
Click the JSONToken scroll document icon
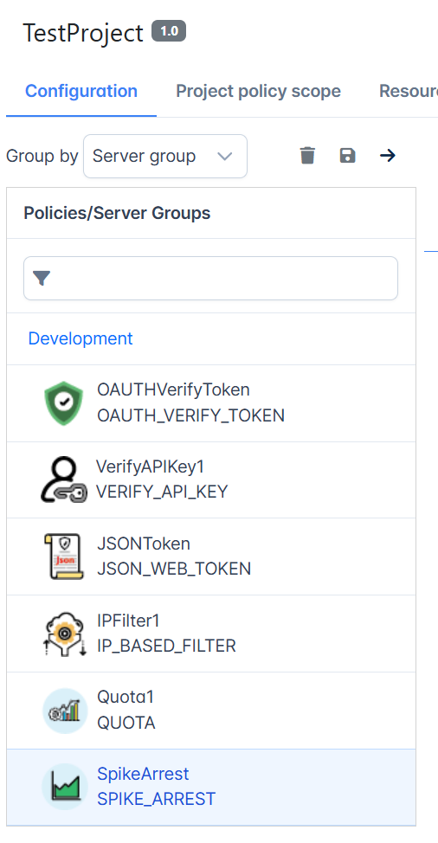pos(64,557)
